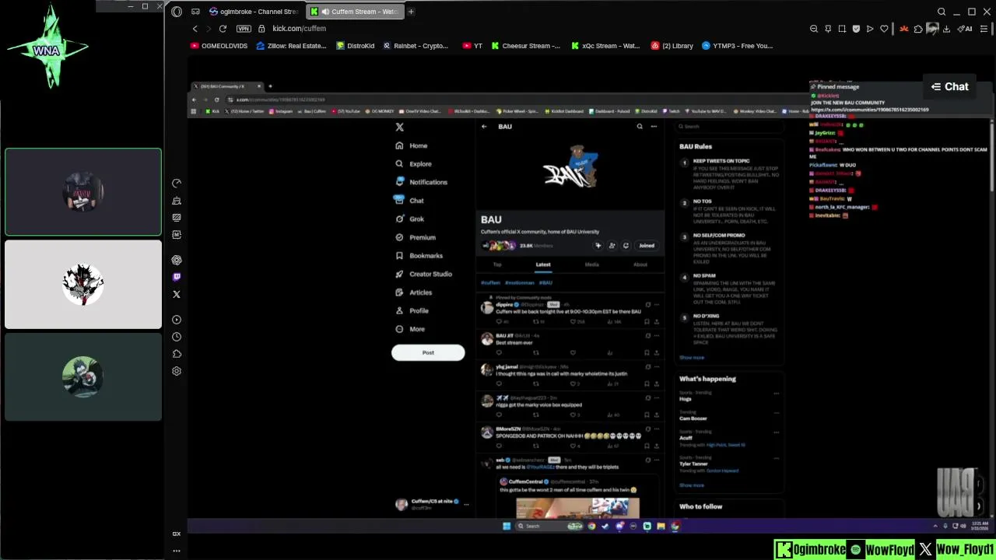
Task: Expand Show more under BAU Rules
Action: tap(692, 358)
